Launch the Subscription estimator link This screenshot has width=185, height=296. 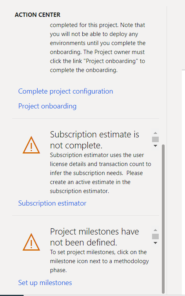point(52,203)
